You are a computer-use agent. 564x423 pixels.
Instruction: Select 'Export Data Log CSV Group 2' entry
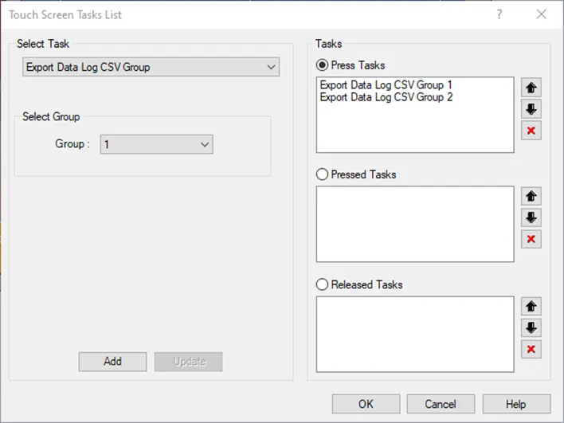[386, 97]
